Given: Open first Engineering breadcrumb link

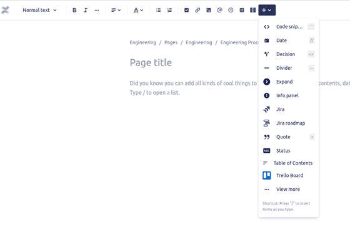Looking at the screenshot, I should [143, 42].
